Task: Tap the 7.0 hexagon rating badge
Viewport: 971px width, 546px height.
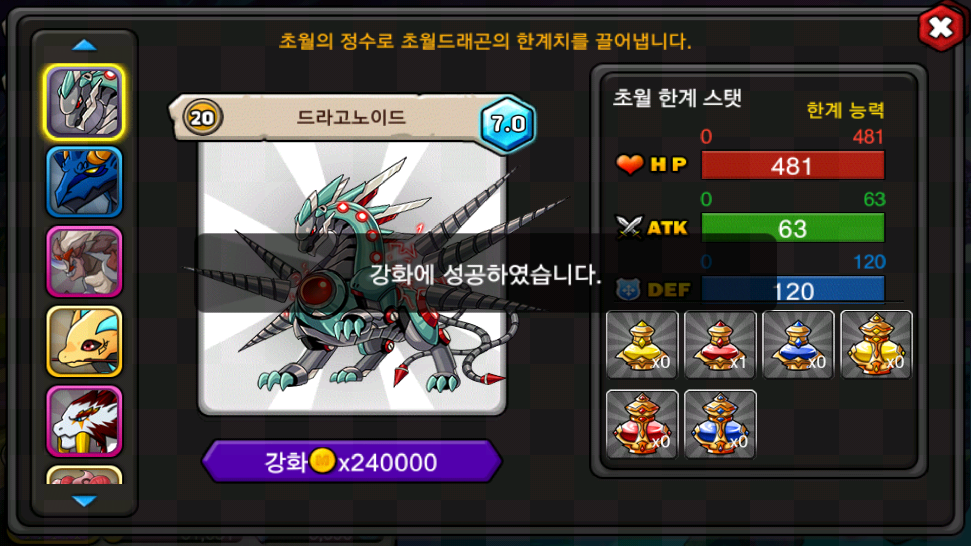Action: (x=508, y=124)
